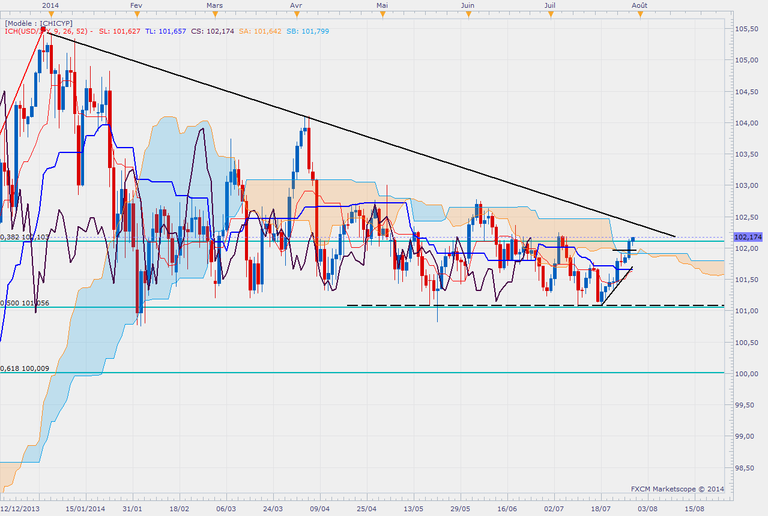Viewport: 768px width, 516px height.
Task: Select the Juin month marker on the time axis
Action: [467, 5]
